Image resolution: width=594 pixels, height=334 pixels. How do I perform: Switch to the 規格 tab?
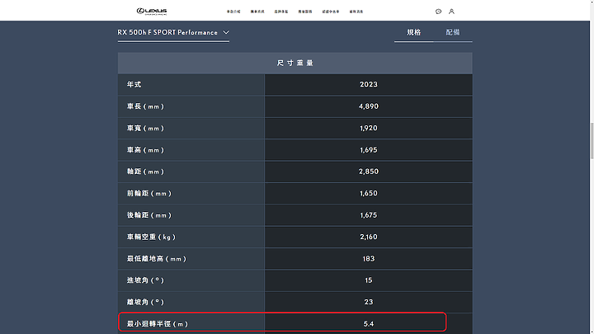pyautogui.click(x=413, y=32)
